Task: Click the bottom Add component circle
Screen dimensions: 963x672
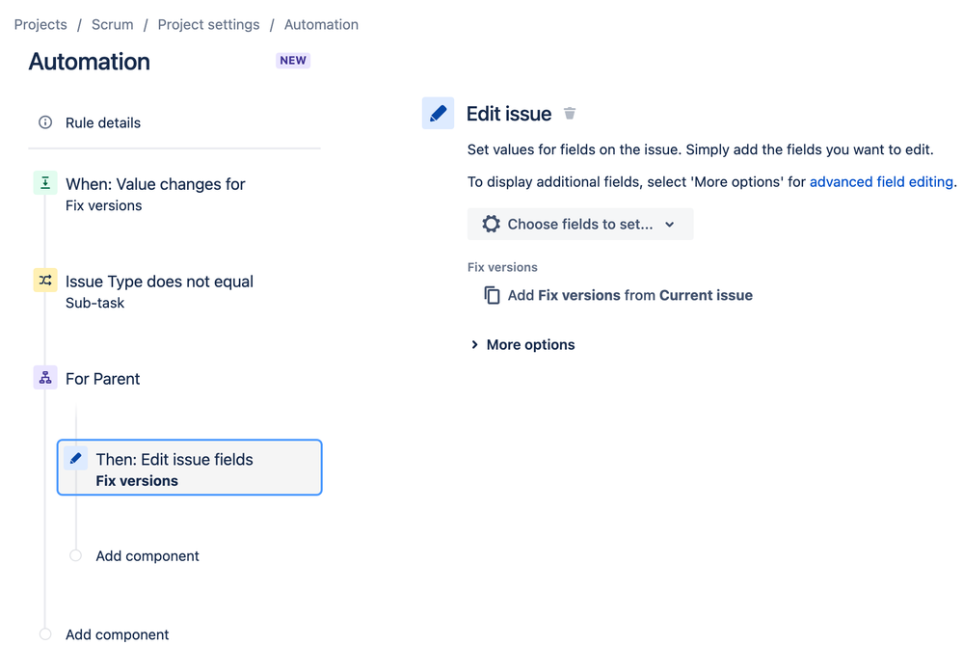Action: coord(45,633)
